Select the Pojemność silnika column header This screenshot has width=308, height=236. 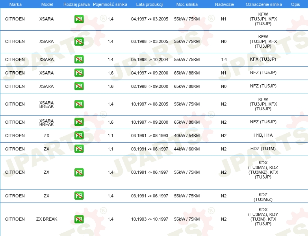point(110,4)
